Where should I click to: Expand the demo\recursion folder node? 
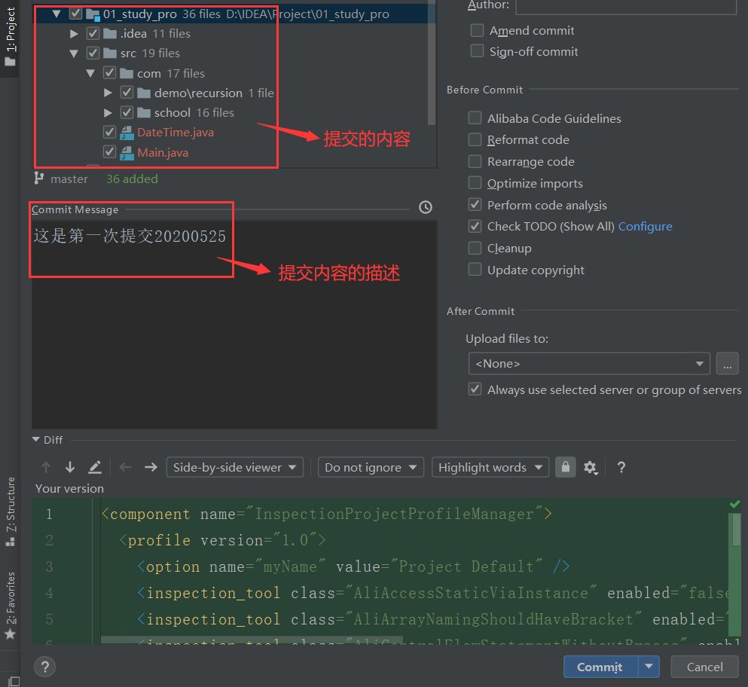click(108, 93)
